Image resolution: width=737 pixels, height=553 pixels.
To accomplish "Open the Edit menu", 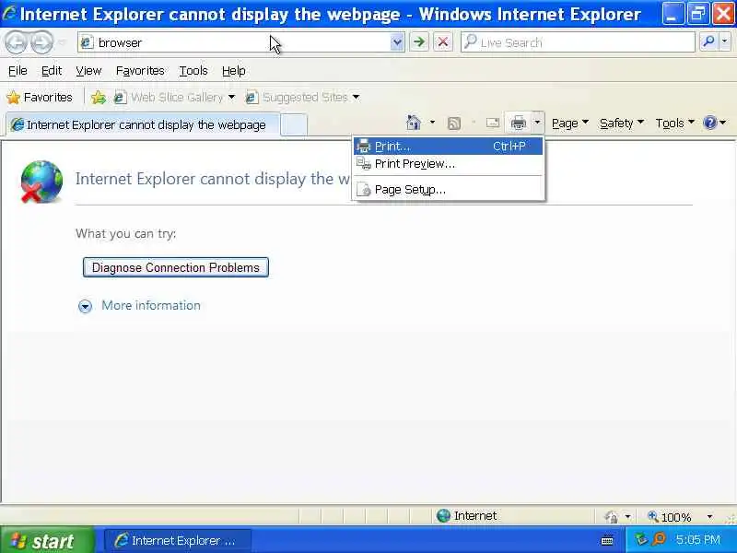I will pyautogui.click(x=52, y=71).
